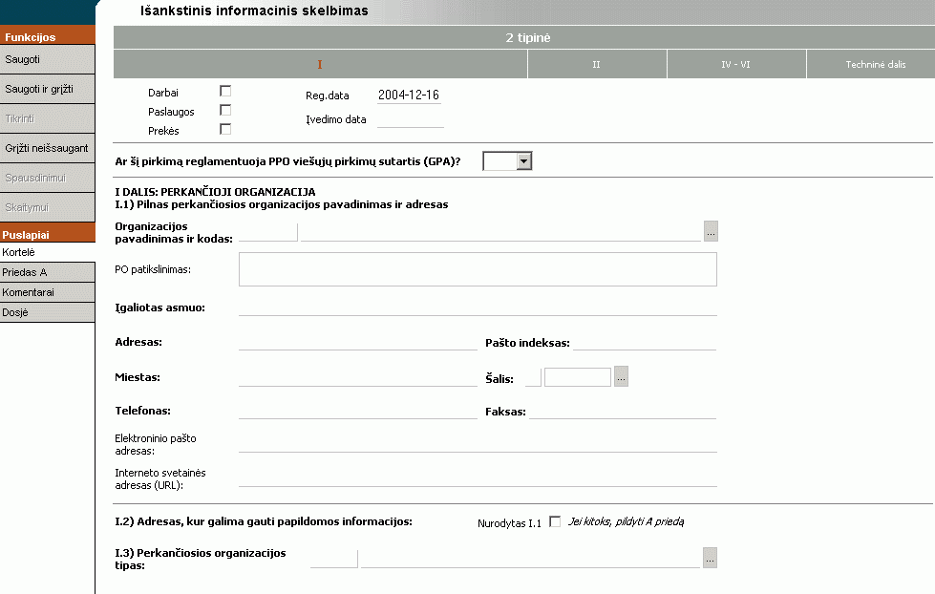Focus the Šalis country code field
Viewport: 935px width, 594px height.
pyautogui.click(x=533, y=378)
